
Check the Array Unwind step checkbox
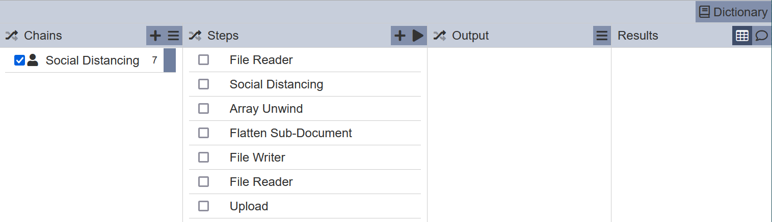[203, 109]
